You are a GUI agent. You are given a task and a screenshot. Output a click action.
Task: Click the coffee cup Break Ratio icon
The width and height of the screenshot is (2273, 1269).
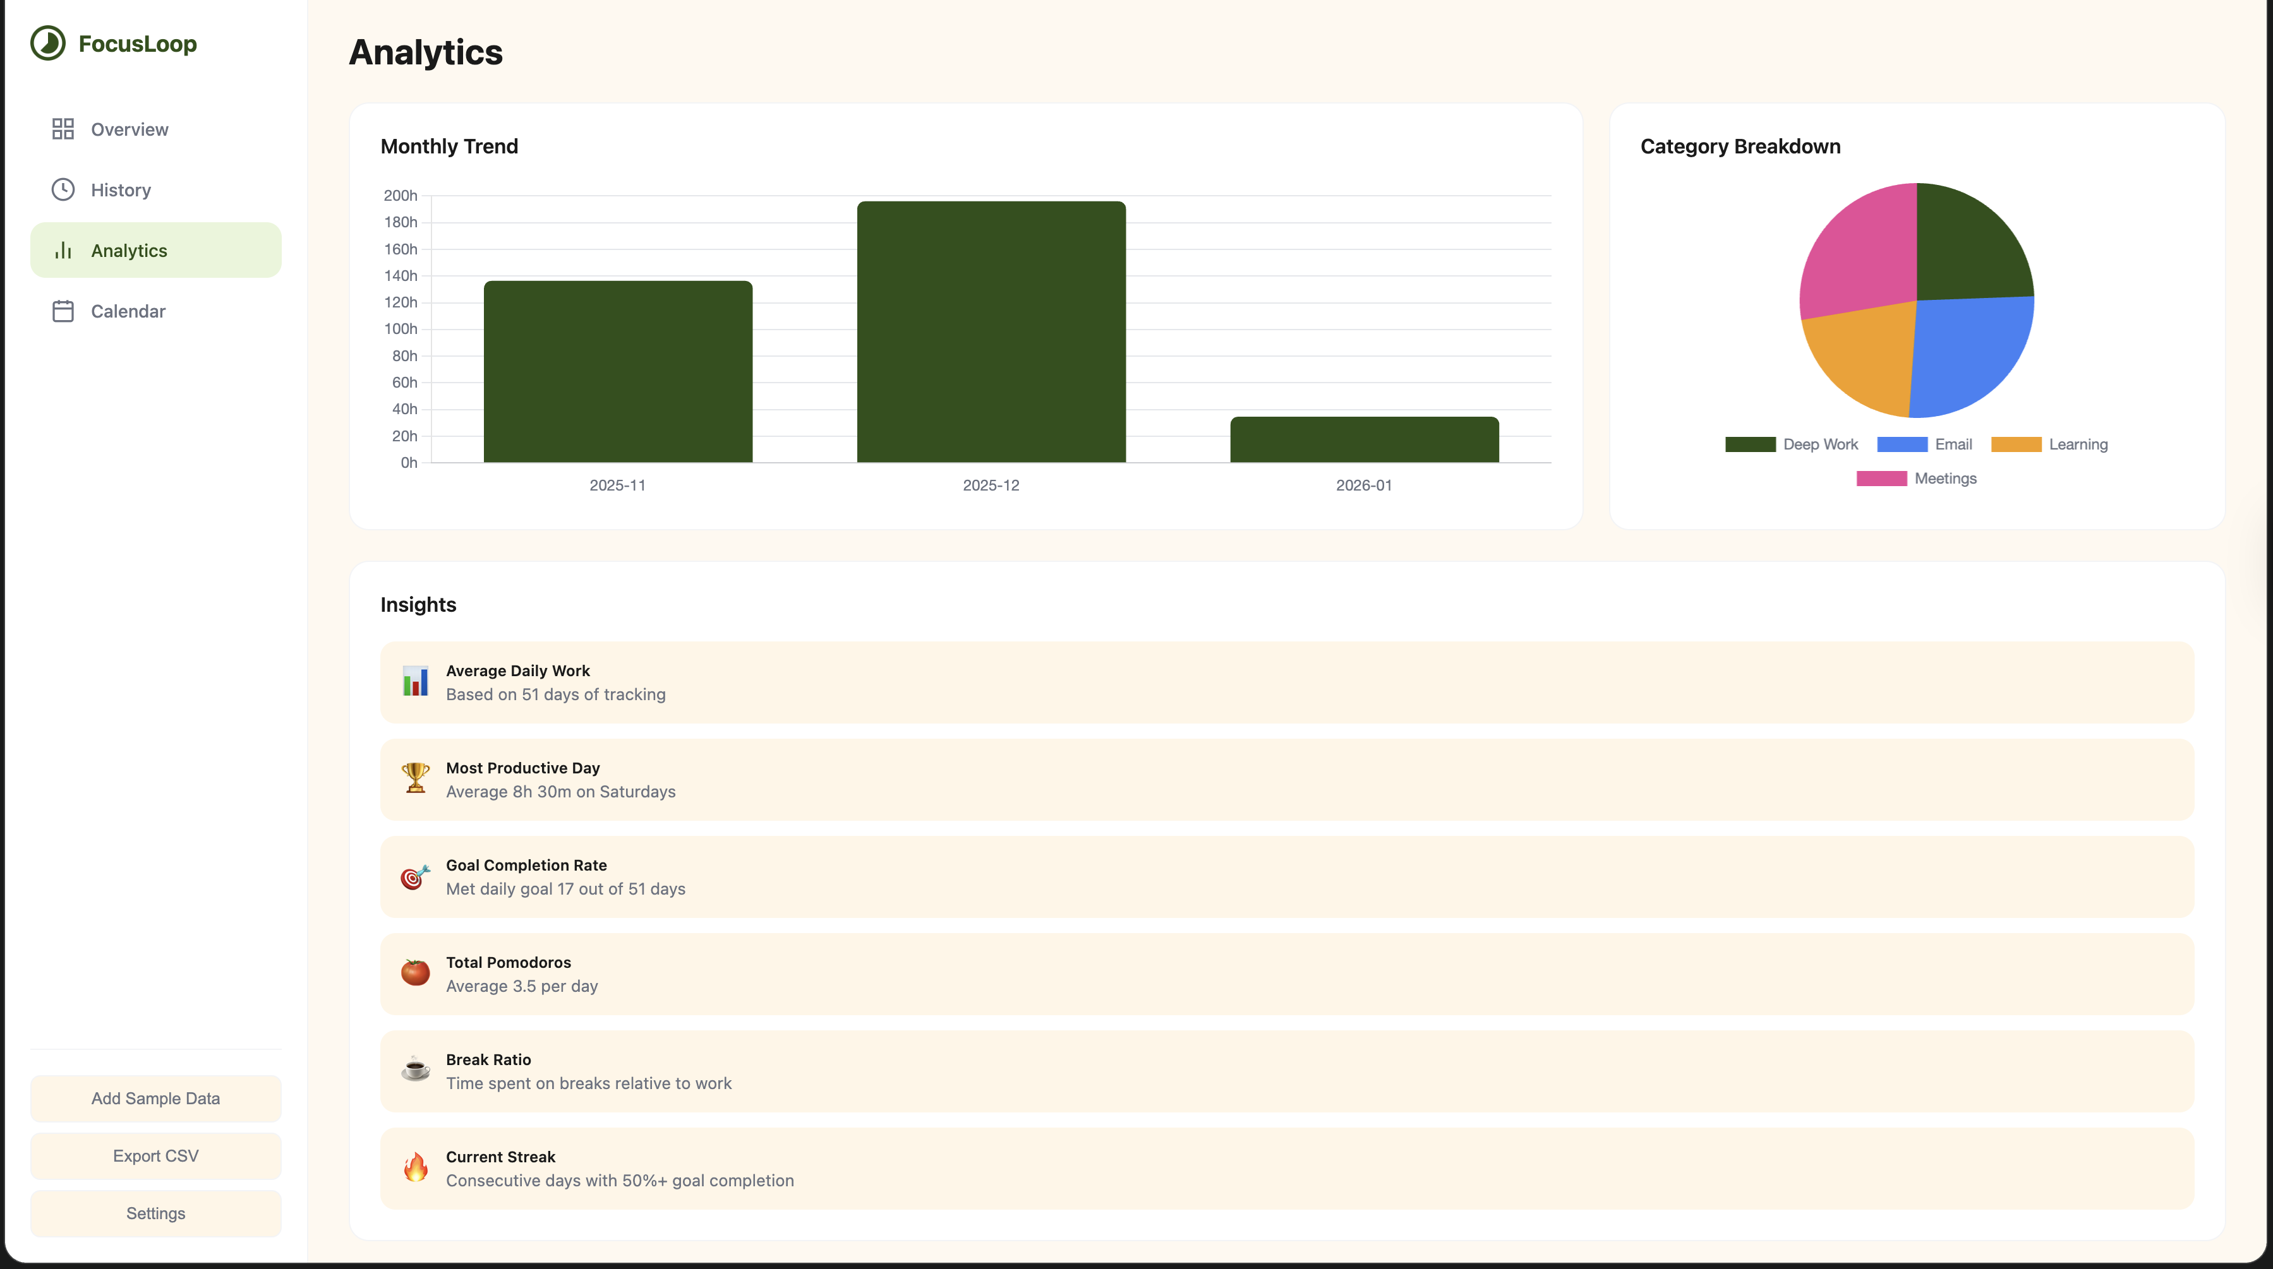click(414, 1069)
